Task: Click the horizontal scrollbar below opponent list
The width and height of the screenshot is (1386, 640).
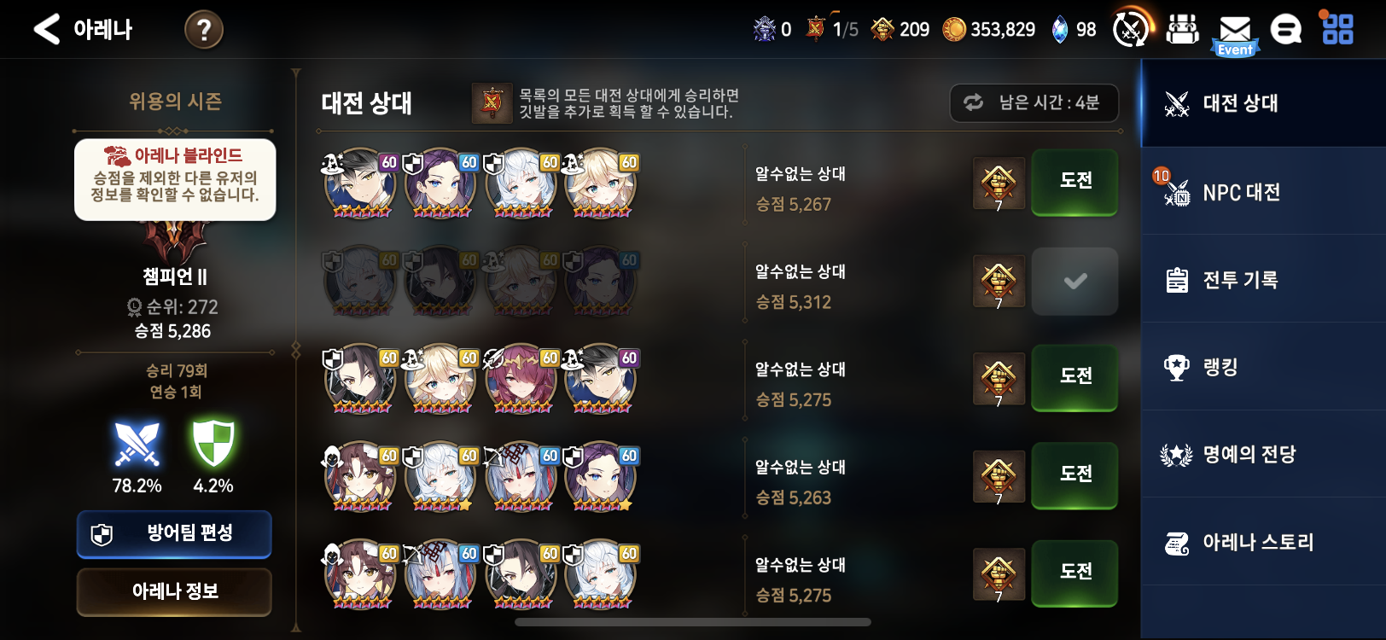Action: [x=693, y=622]
